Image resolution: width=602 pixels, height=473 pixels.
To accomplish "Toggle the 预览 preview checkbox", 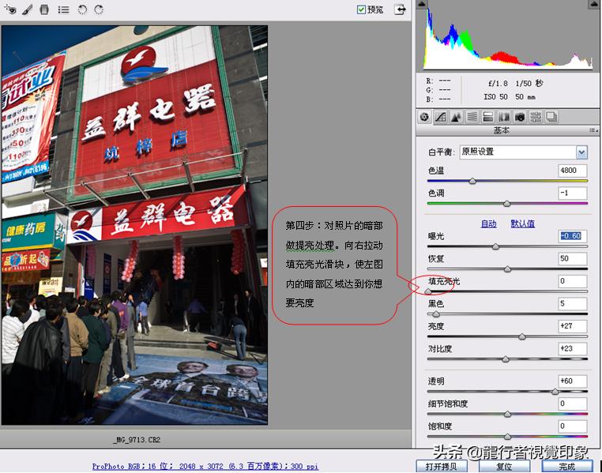I will 361,9.
